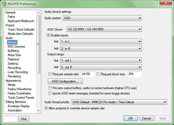Click the sample rate field showing 44100
174x125 pixels.
click(x=88, y=74)
